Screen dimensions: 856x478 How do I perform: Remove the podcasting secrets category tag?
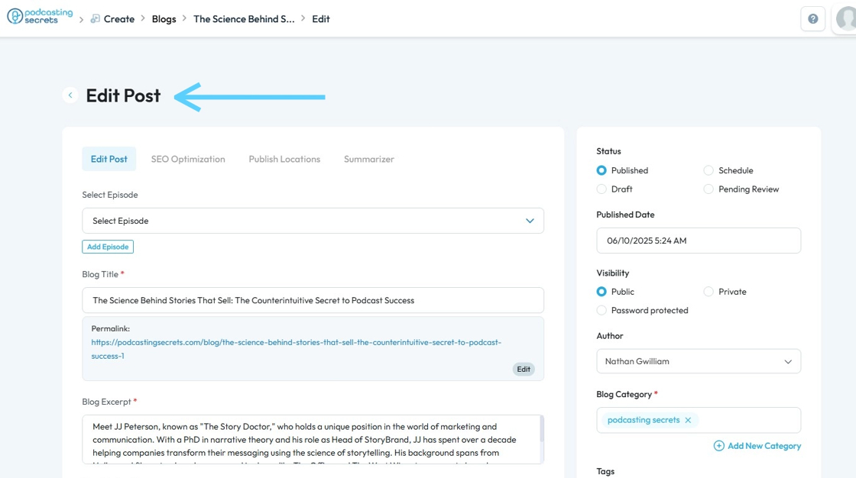click(688, 420)
